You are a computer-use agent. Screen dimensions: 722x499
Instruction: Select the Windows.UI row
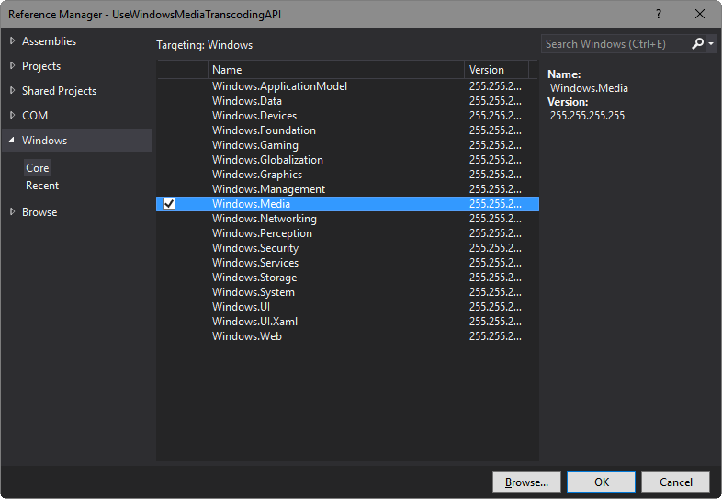pyautogui.click(x=347, y=307)
